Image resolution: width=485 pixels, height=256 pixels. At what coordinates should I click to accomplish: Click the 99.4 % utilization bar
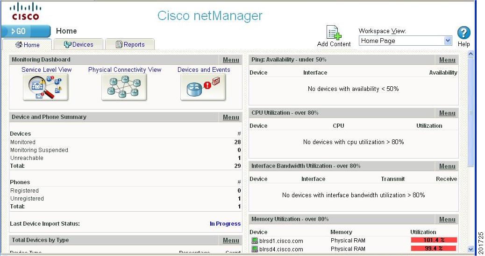point(433,248)
